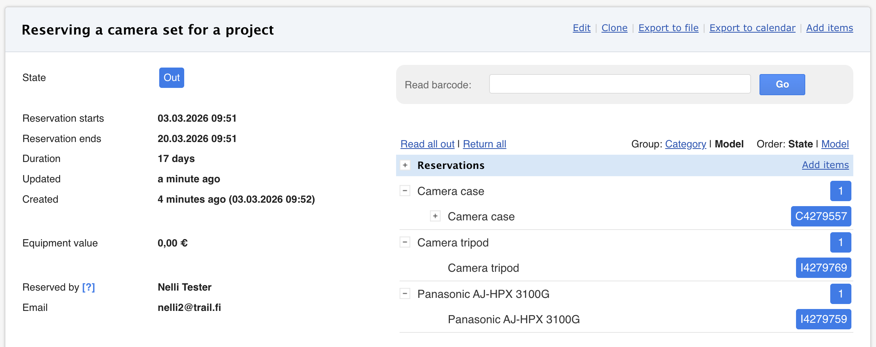Collapse the Panasonic AJ-HPX 3100G group
Viewport: 876px width, 347px height.
pyautogui.click(x=405, y=294)
